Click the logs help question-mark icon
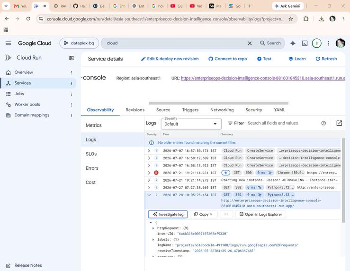The width and height of the screenshot is (350, 271). coord(323,123)
